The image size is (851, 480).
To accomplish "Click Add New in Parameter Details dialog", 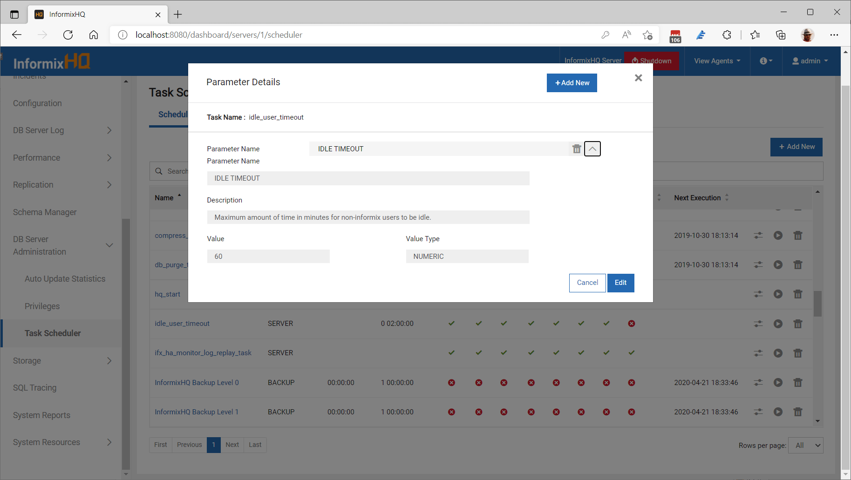I will point(572,83).
